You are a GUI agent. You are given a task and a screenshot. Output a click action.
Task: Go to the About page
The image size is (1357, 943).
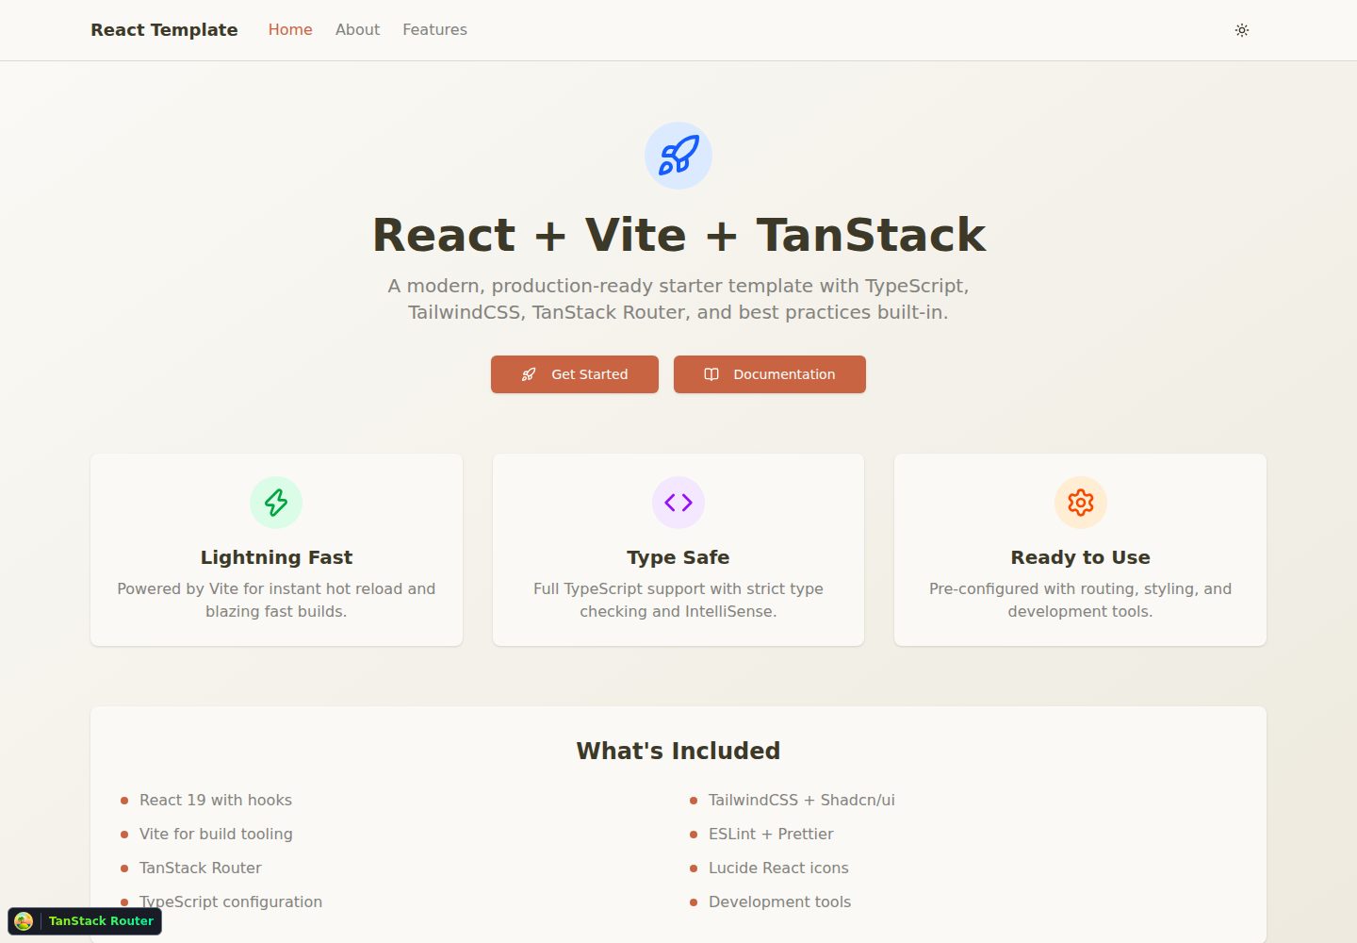[x=357, y=30]
